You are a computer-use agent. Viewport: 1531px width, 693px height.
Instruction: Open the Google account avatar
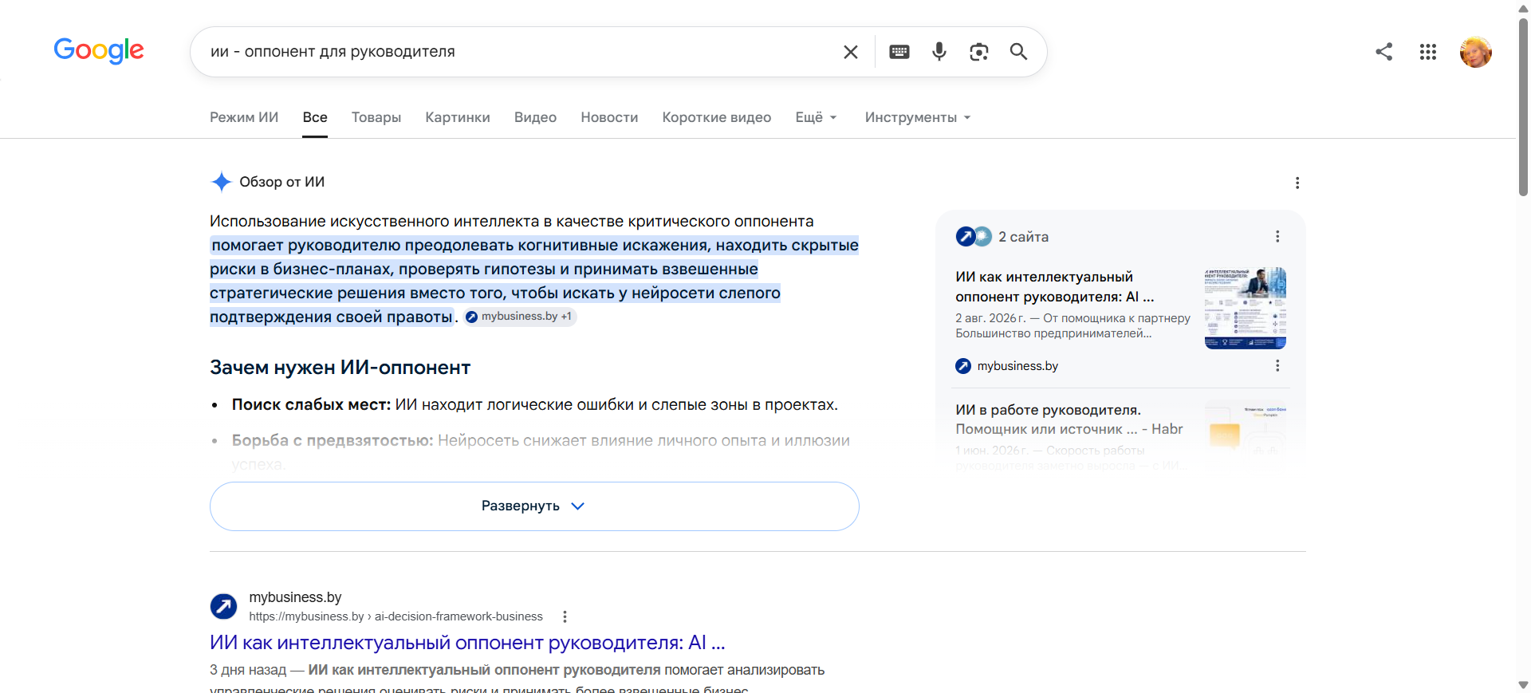click(x=1476, y=52)
